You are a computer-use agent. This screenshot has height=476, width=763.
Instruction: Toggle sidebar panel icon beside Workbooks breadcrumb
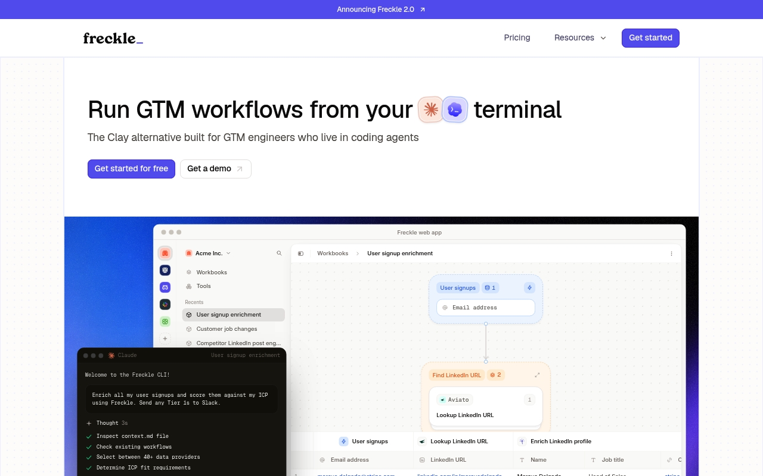(300, 253)
